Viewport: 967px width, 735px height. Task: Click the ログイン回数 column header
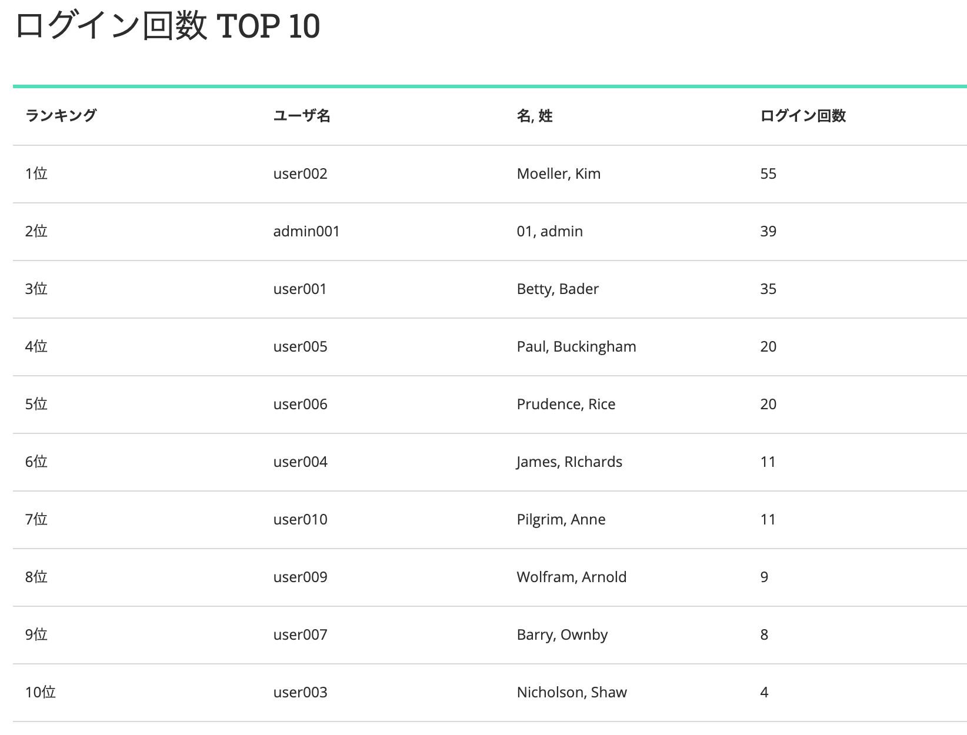click(x=803, y=116)
